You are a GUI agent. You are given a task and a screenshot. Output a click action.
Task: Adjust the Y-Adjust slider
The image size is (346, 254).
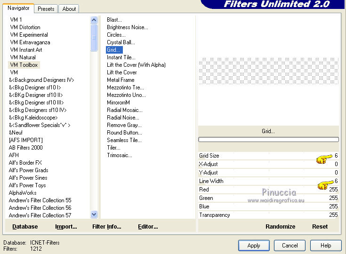click(x=268, y=173)
